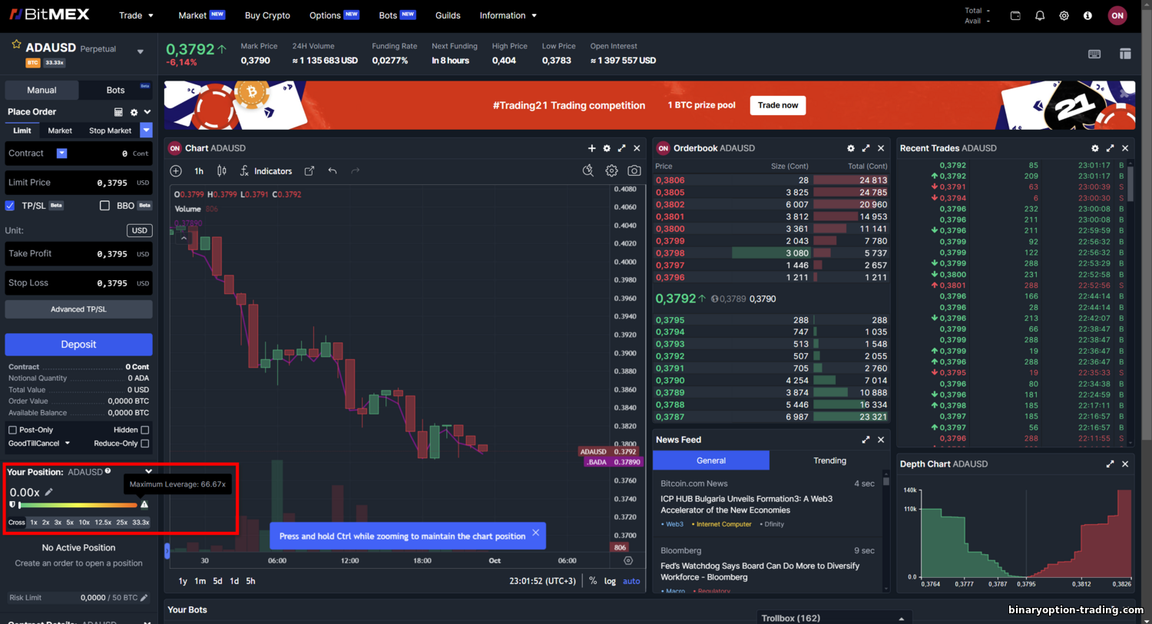Open the notifications bell icon
The height and width of the screenshot is (624, 1152).
coord(1040,15)
